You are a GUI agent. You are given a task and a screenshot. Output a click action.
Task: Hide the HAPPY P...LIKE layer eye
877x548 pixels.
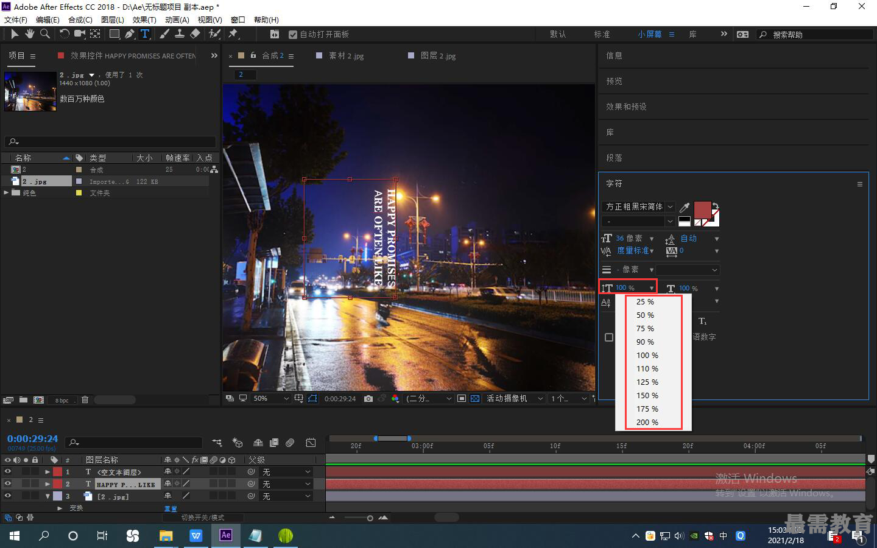(8, 483)
